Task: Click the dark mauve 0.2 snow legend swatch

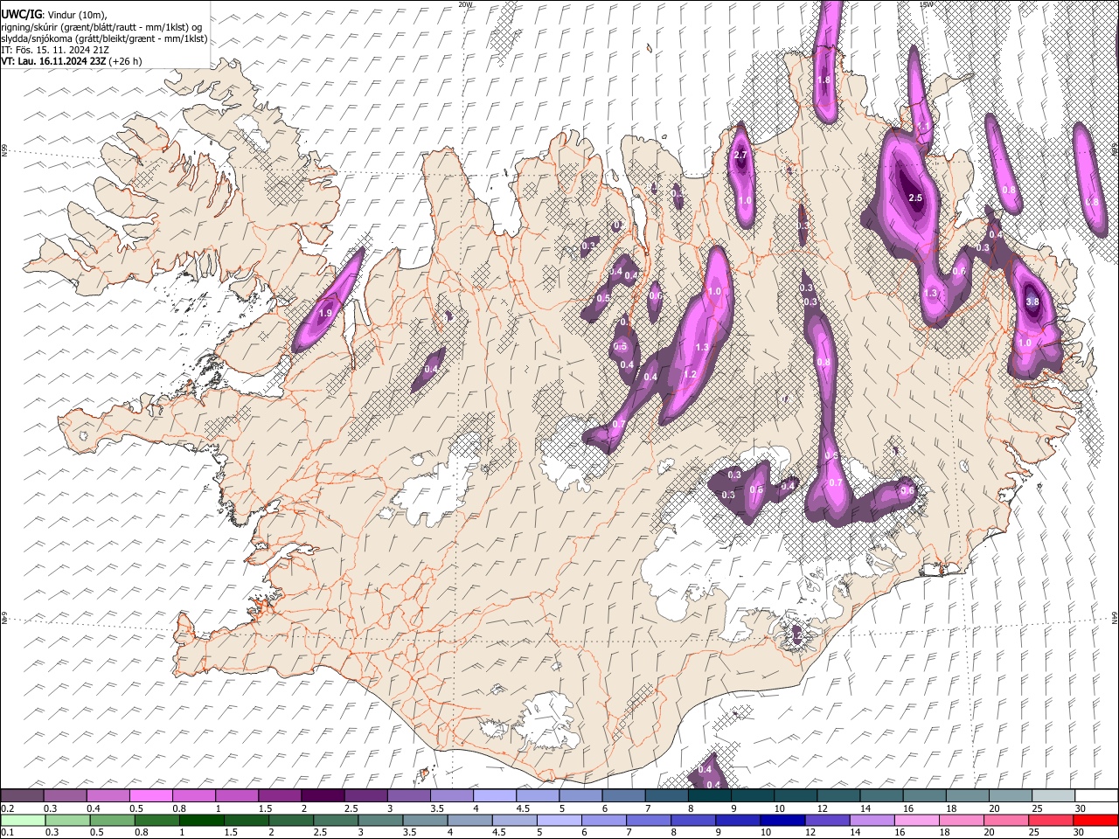Action: point(22,796)
